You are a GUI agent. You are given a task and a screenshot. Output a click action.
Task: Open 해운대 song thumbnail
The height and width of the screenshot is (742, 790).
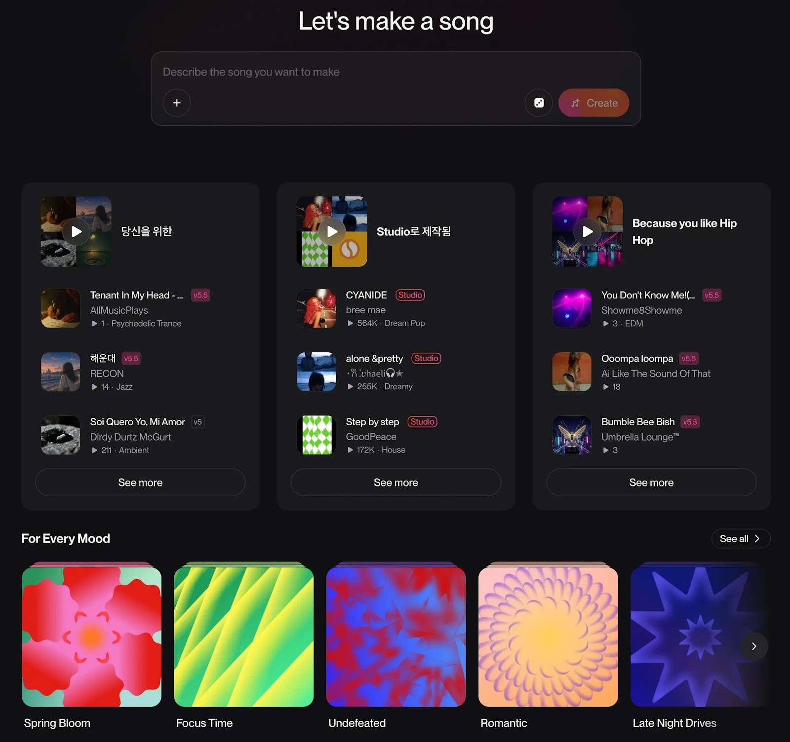coord(61,371)
